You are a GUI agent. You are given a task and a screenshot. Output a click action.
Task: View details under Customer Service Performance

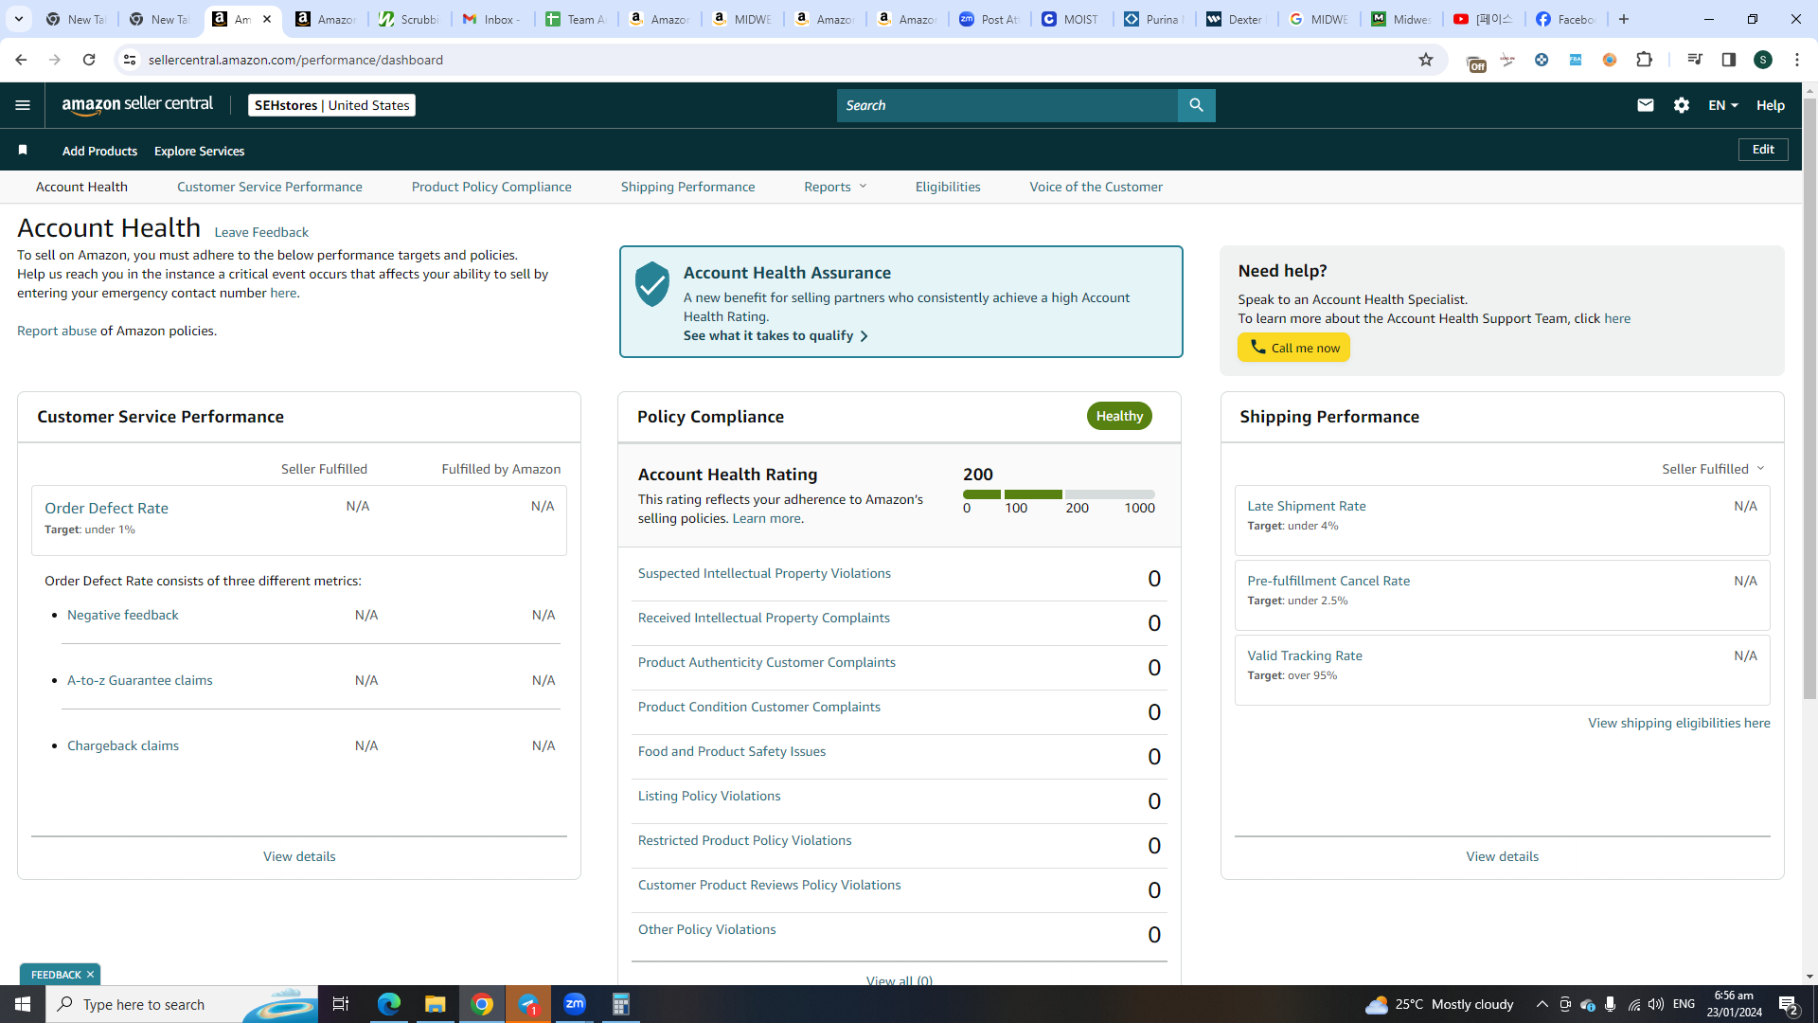[x=299, y=856]
